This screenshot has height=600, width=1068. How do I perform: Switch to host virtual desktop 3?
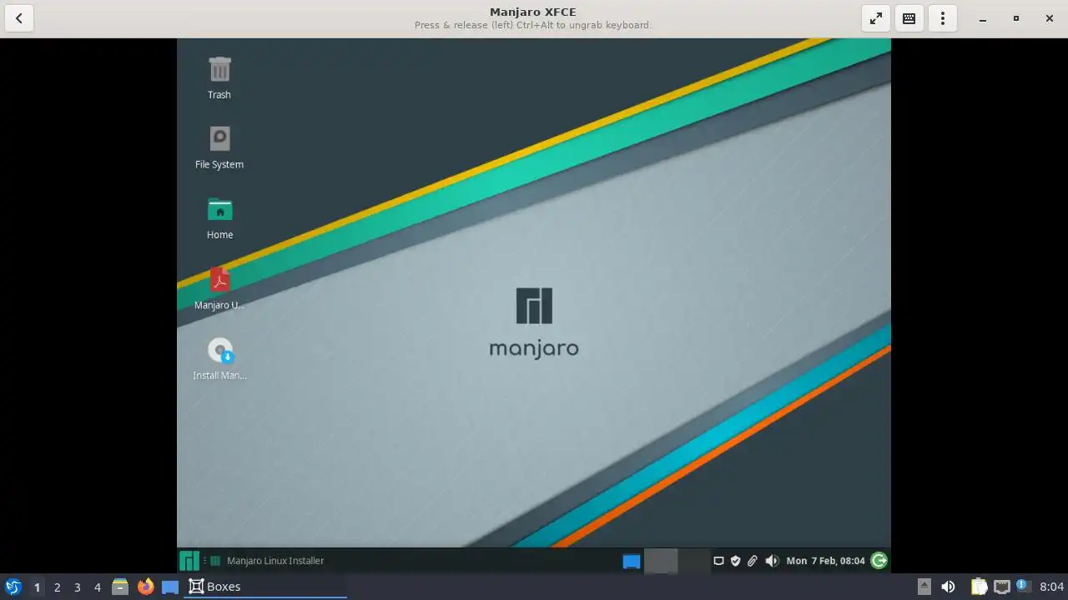77,587
